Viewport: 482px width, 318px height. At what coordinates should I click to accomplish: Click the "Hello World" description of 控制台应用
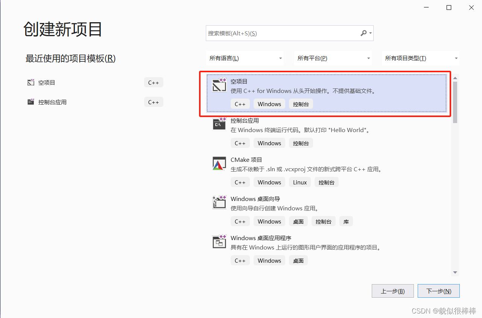point(300,130)
